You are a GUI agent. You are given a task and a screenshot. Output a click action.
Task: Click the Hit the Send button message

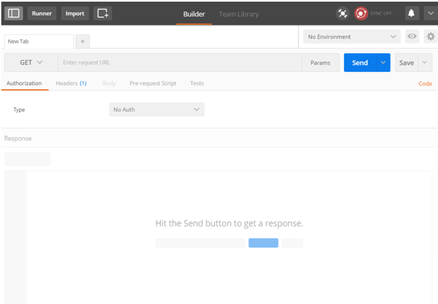(x=229, y=223)
